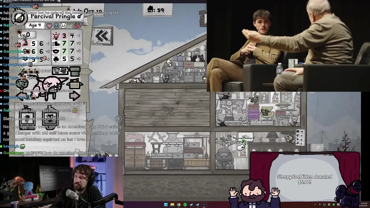Screen dimensions: 370x208
Task: Click the Age 4 label
Action: [35, 25]
